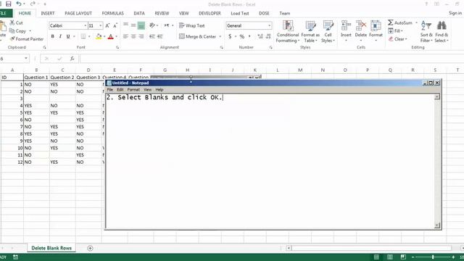
Task: Increase font size with larger A icon
Action: tap(107, 26)
